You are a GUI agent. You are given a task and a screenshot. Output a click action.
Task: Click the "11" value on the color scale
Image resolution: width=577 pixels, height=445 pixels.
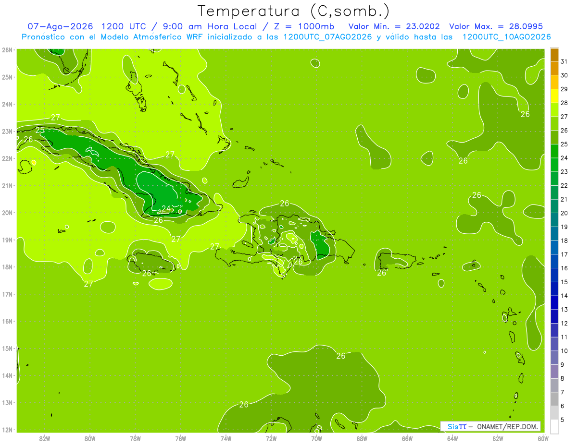point(564,337)
